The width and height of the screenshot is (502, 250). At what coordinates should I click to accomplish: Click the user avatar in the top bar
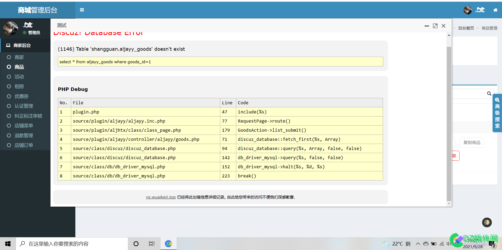467,10
